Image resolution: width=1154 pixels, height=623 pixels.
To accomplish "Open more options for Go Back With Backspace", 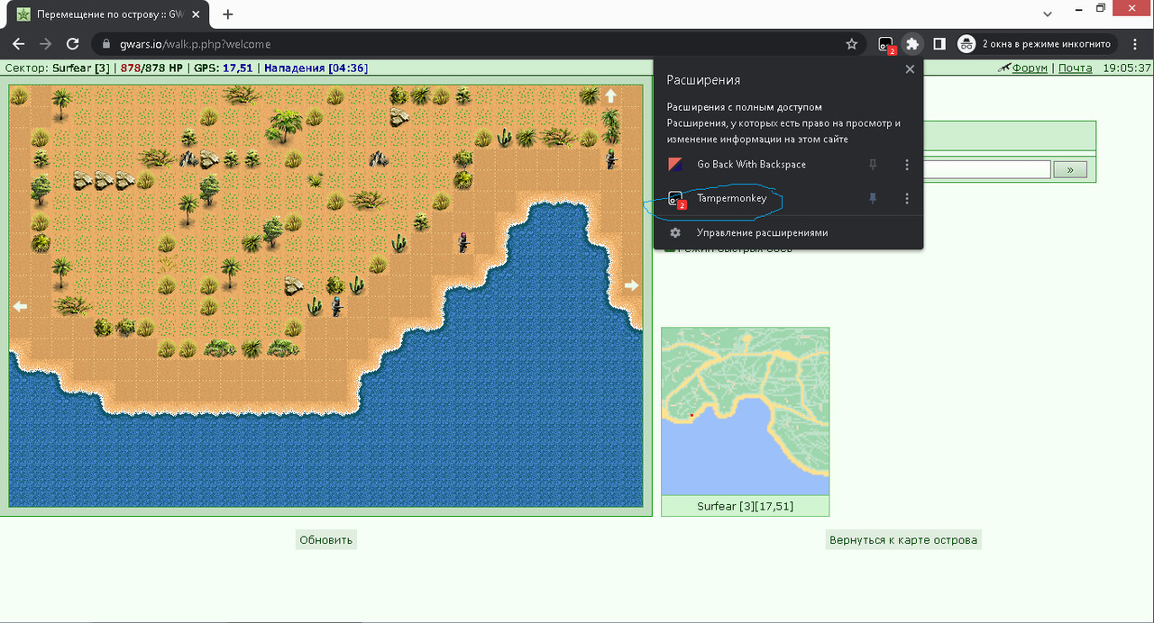I will tap(907, 165).
